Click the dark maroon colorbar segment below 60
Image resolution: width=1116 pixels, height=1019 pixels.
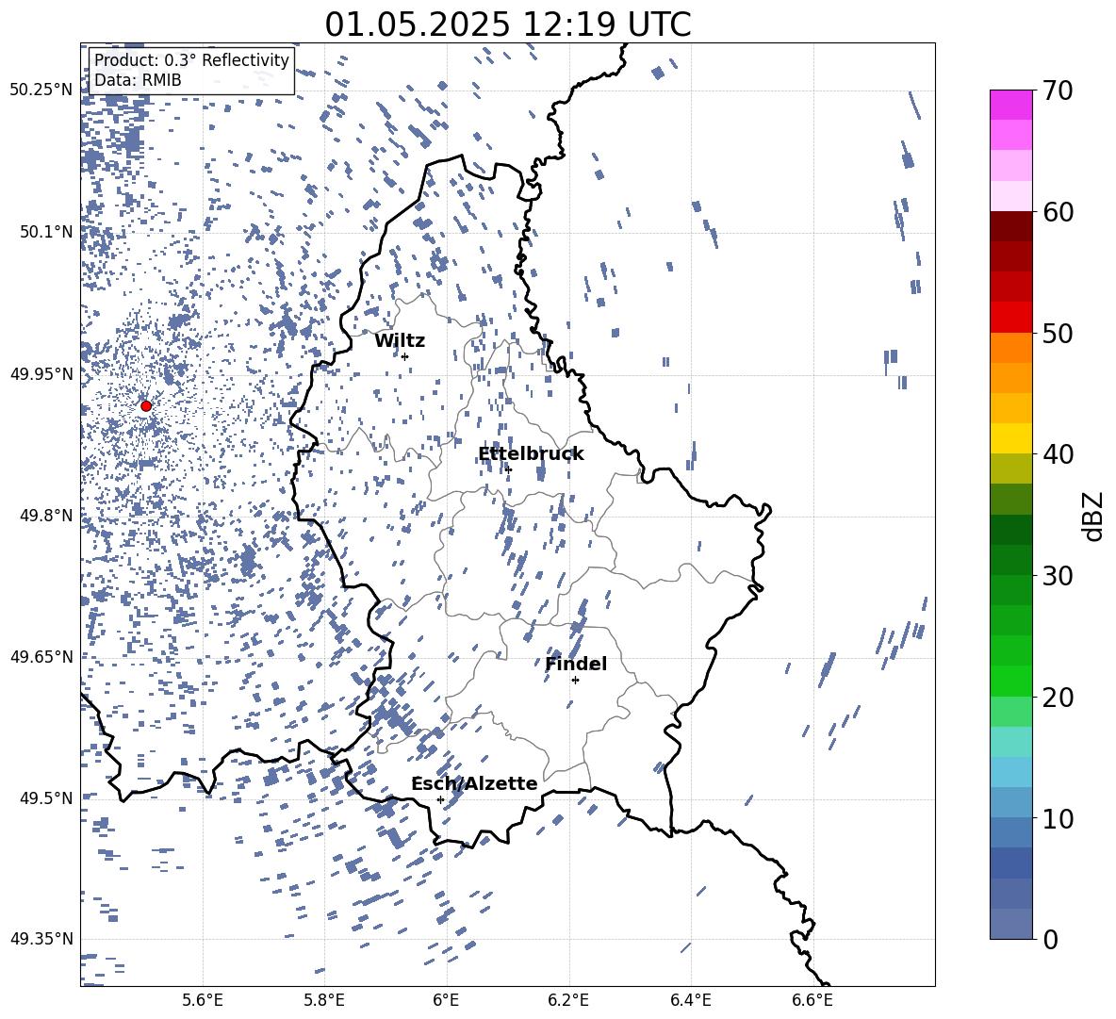click(1010, 226)
